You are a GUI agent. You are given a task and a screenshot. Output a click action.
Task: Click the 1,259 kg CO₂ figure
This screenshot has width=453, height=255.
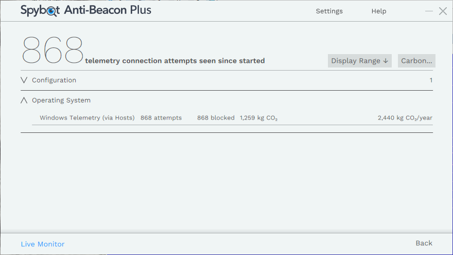258,118
